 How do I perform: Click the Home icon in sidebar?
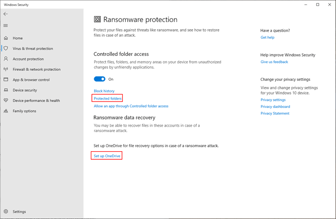(x=6, y=38)
